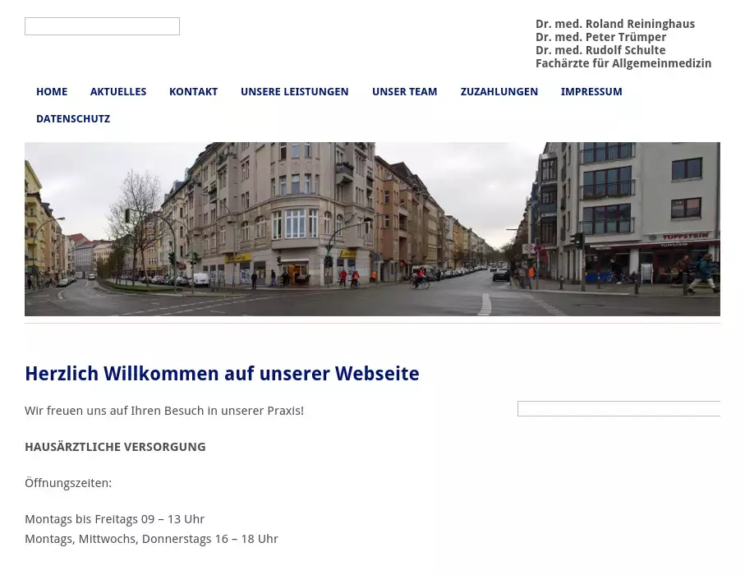This screenshot has width=745, height=575.
Task: Click the name Dr. med. Peter Trümper
Action: coord(600,37)
